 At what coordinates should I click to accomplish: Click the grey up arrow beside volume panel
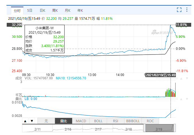(181, 78)
